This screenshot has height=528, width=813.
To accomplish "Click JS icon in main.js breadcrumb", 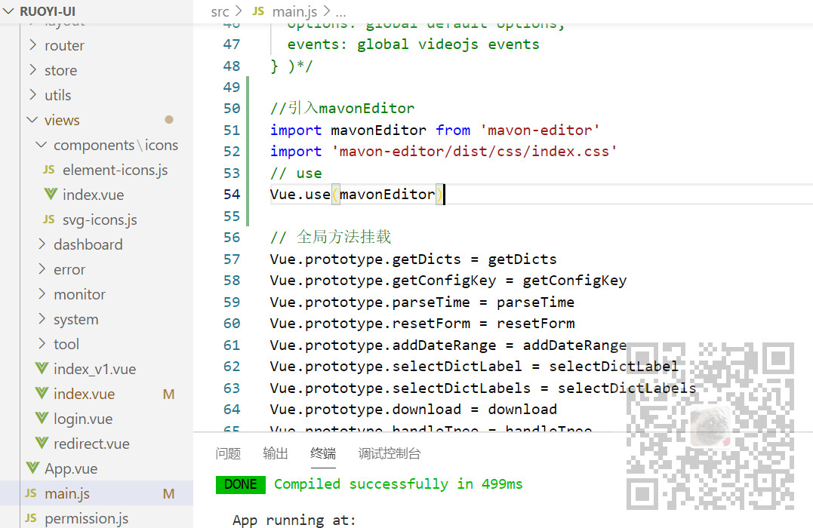I will click(258, 11).
